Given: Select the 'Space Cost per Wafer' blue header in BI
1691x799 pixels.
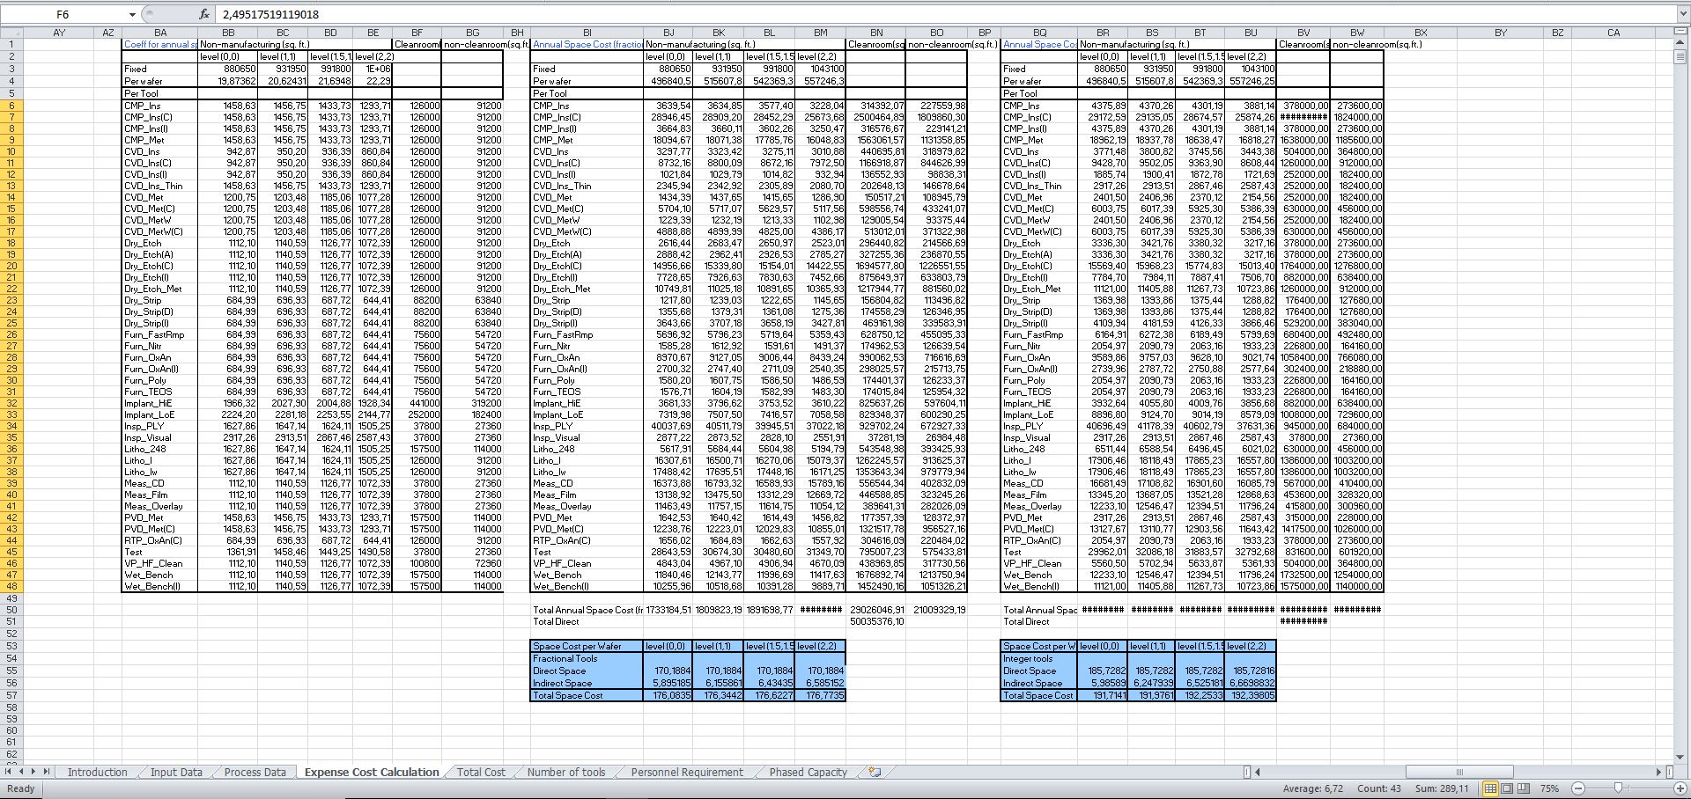Looking at the screenshot, I should (x=587, y=646).
